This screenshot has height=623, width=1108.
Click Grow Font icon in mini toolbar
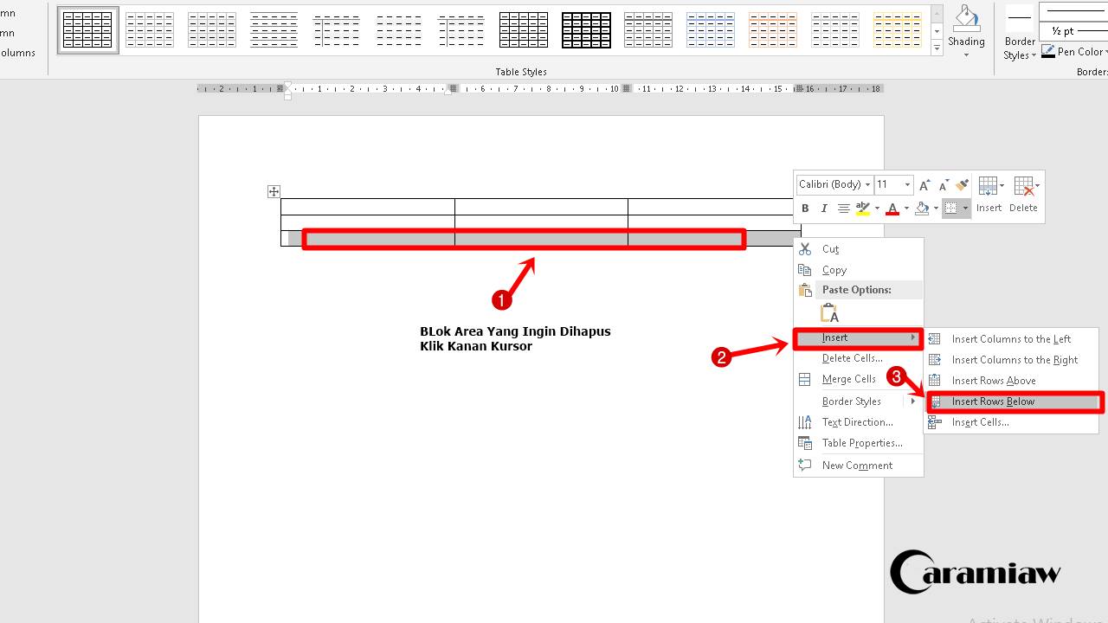tap(924, 185)
